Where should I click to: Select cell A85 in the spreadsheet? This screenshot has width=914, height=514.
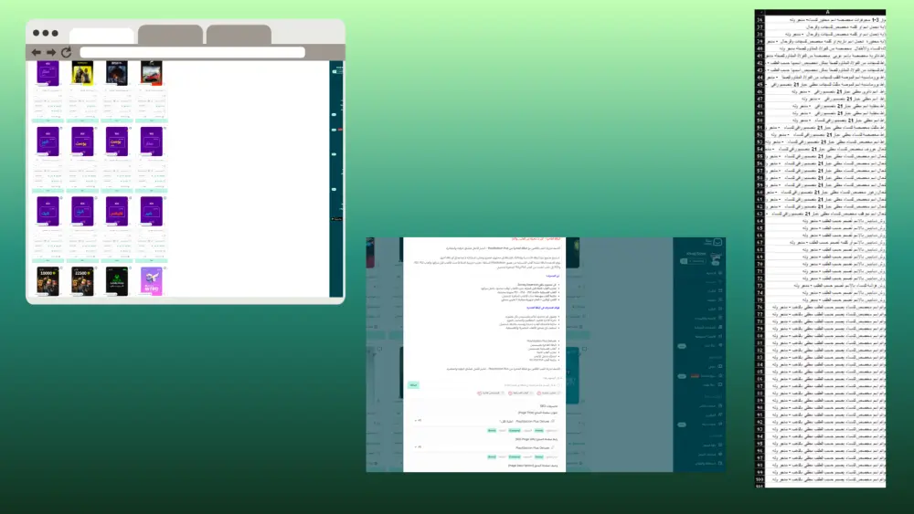point(825,372)
